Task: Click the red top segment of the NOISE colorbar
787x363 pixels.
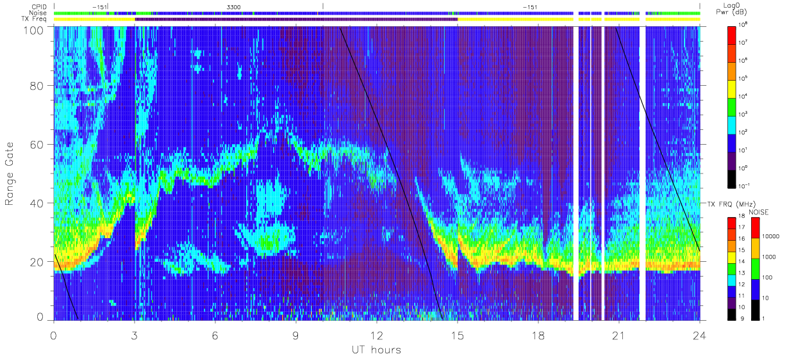Action: pos(756,227)
